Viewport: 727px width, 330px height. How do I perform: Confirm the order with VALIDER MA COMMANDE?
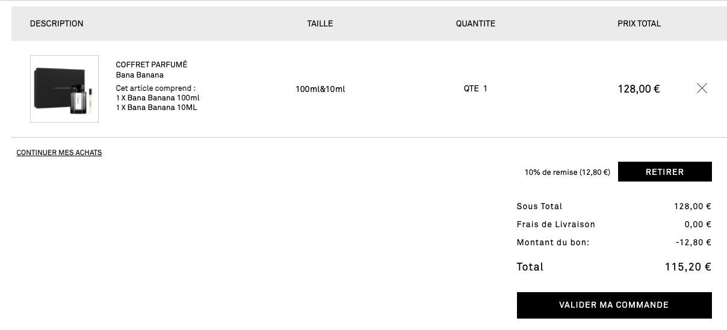tap(614, 305)
